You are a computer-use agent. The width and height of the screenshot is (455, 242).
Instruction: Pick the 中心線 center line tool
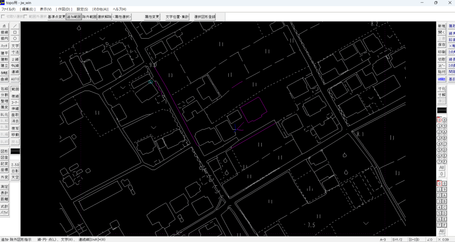click(x=15, y=66)
